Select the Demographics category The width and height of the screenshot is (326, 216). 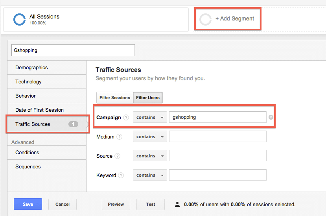click(x=47, y=68)
